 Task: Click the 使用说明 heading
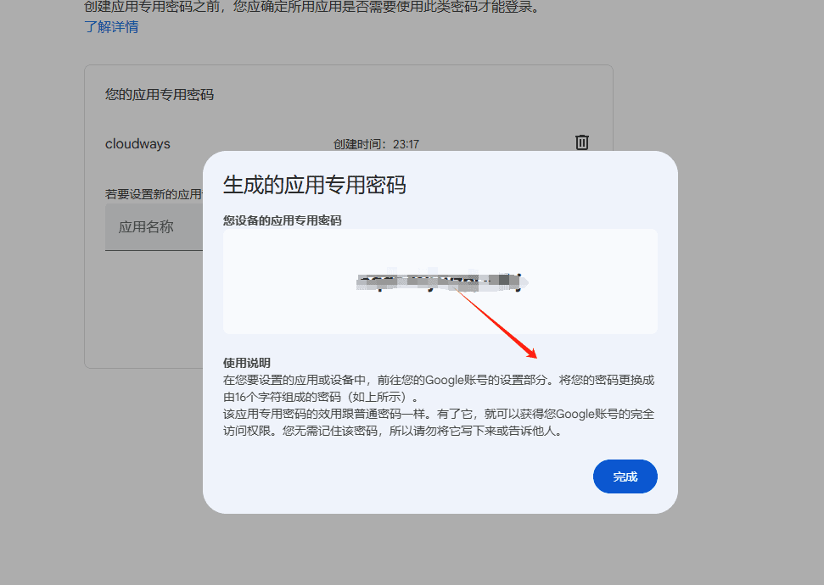pyautogui.click(x=246, y=363)
